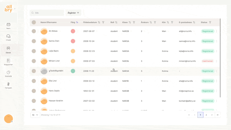The image size is (231, 130).
Task: Open the three-dot menu for Ali Abbas
Action: coord(217,31)
